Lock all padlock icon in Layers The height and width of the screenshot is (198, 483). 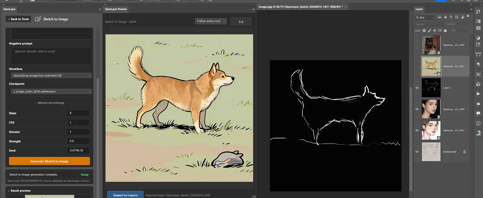point(445,31)
